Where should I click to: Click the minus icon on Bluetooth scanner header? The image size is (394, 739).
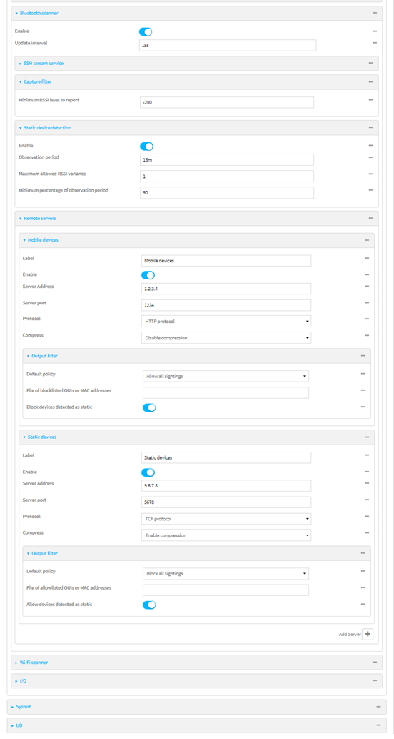point(375,13)
